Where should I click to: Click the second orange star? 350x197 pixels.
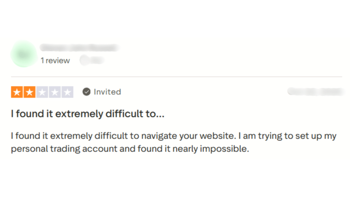(29, 92)
